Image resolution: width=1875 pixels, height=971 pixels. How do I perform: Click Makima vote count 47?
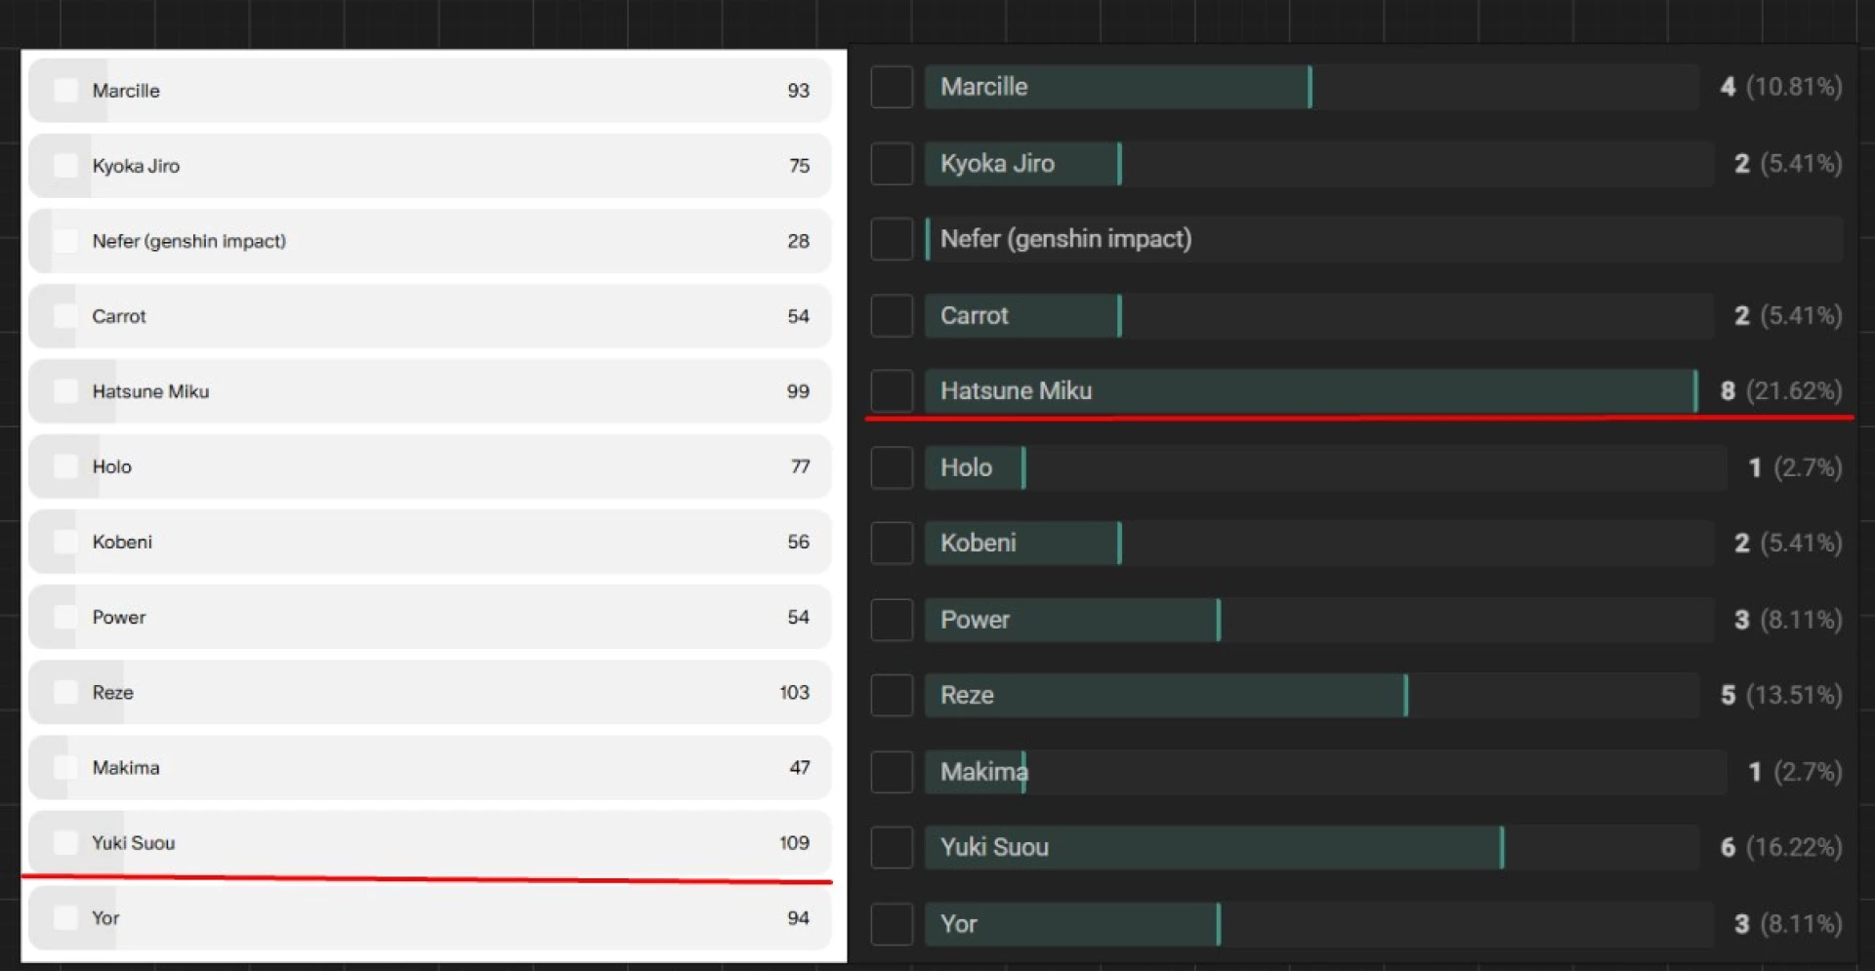click(x=799, y=767)
